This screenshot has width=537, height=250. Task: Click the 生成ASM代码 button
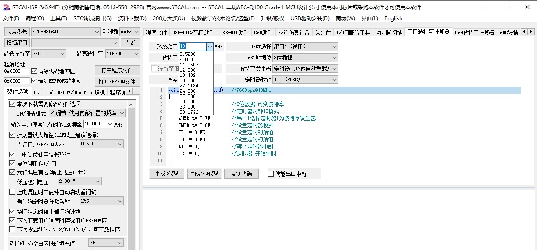click(204, 174)
